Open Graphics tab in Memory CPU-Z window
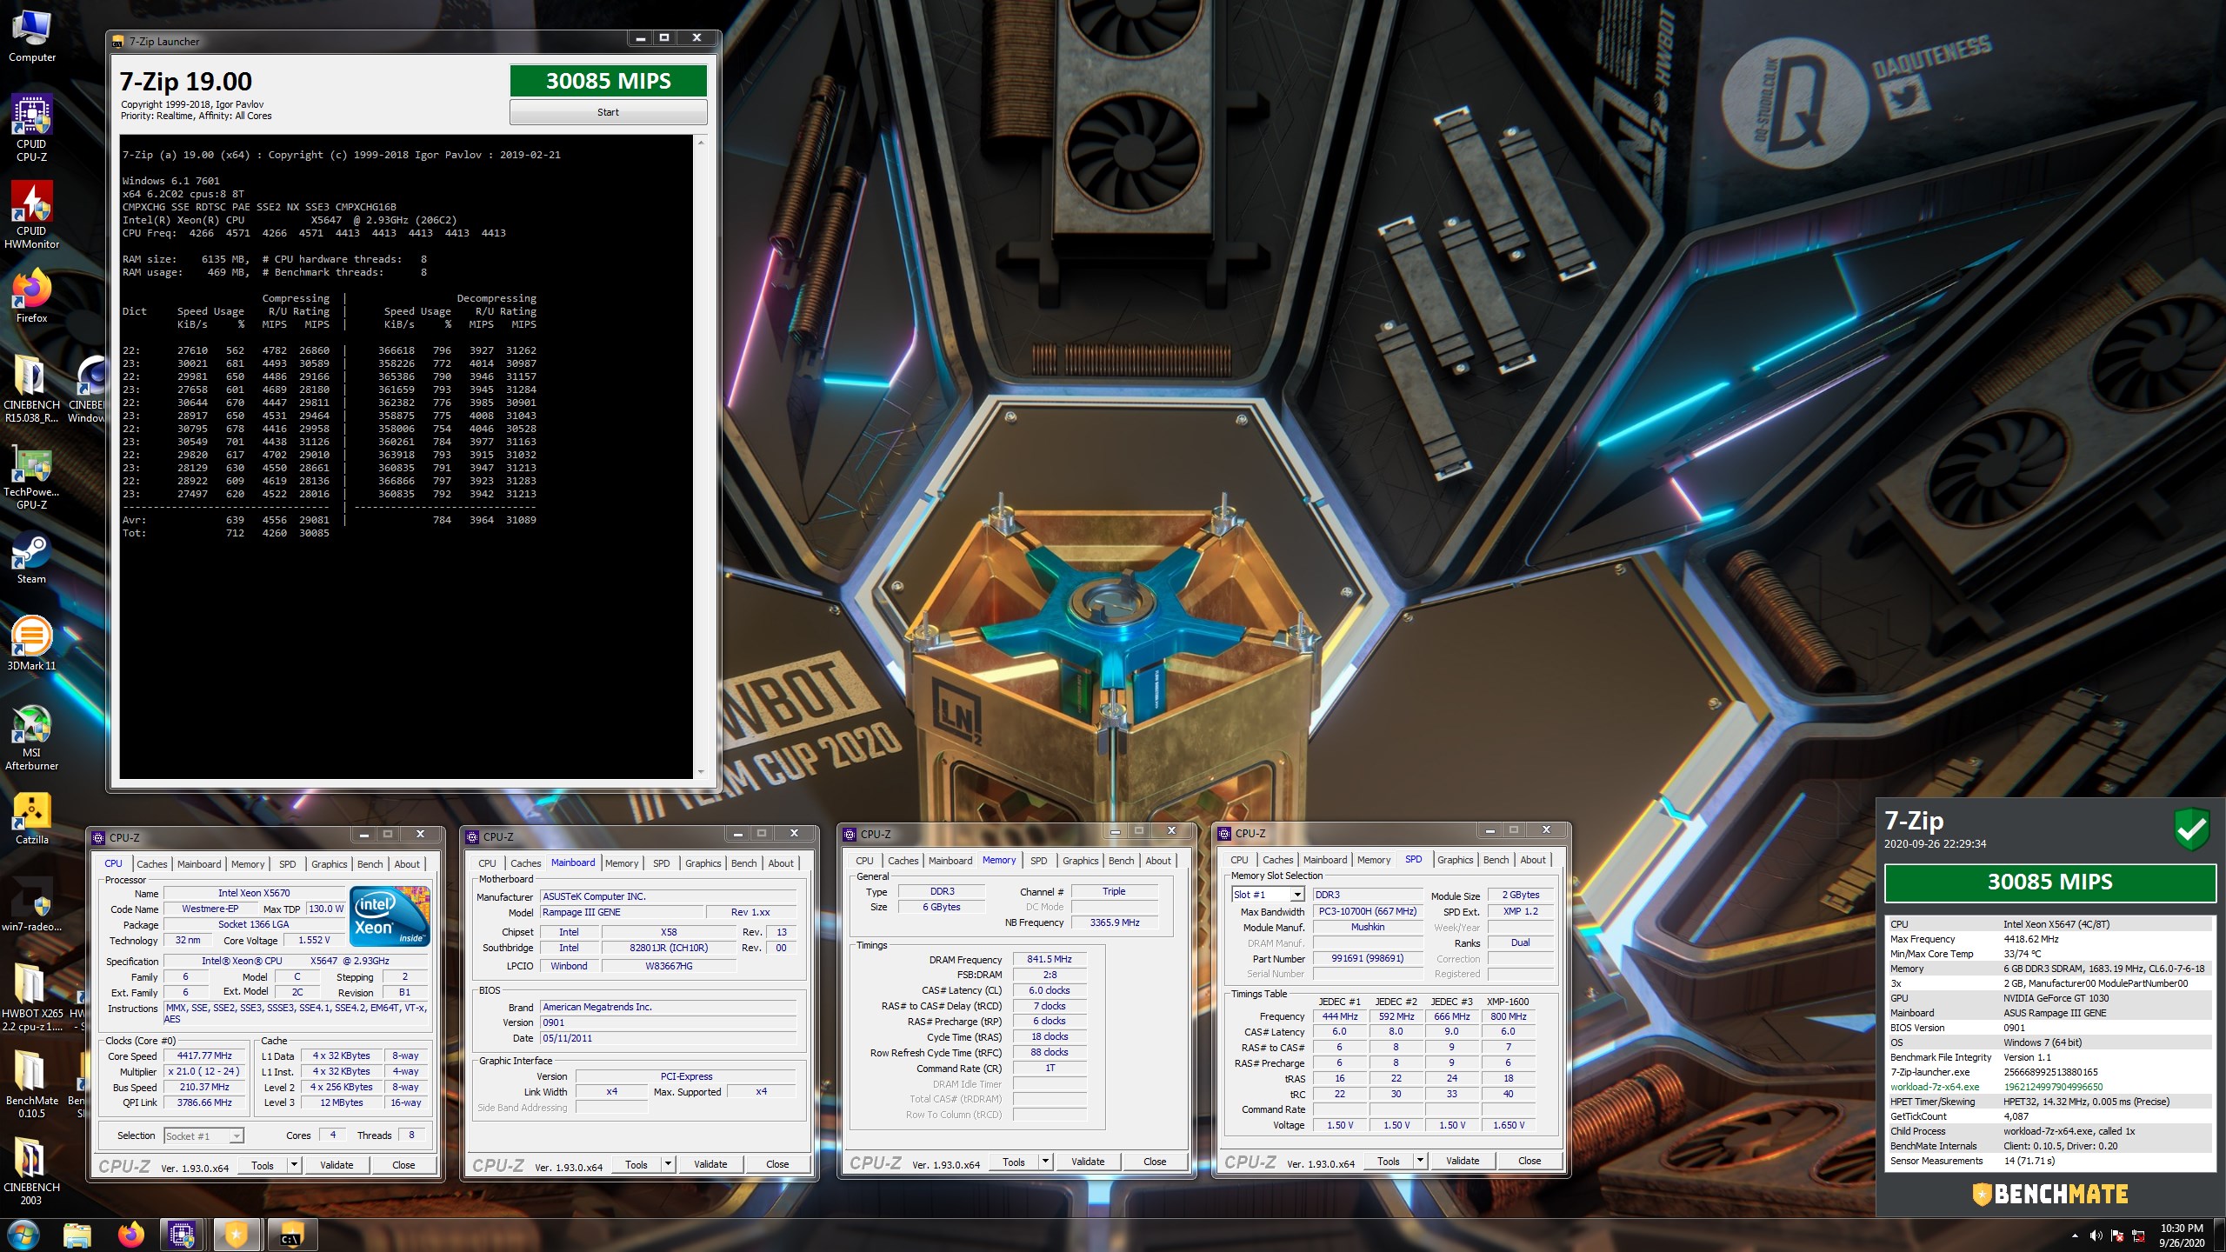Image resolution: width=2226 pixels, height=1252 pixels. point(1080,860)
